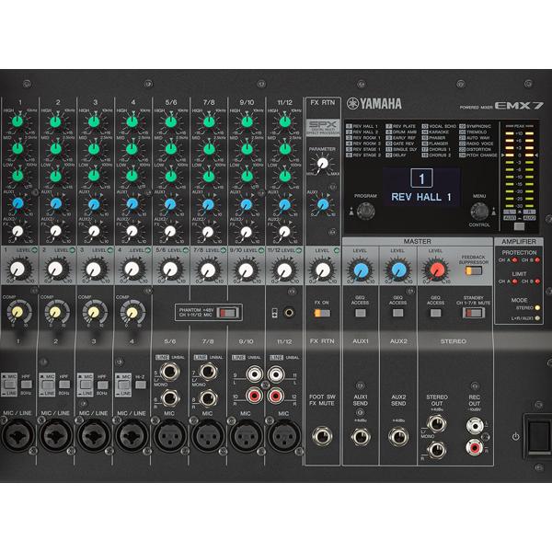Push the AUX1 GEQ ACCESS button
552x552 pixels.
point(360,313)
